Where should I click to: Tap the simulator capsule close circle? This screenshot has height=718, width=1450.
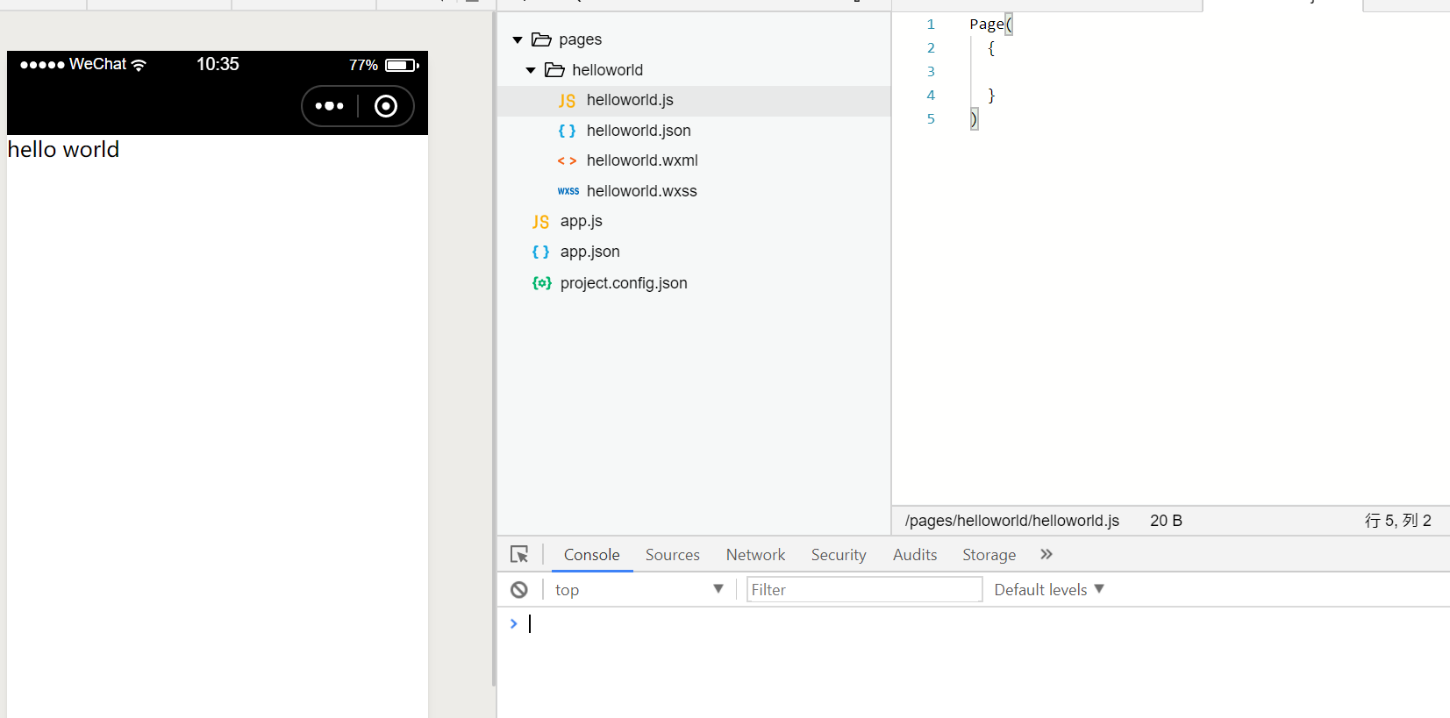click(x=386, y=106)
